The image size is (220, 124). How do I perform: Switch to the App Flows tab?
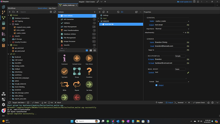coord(52,8)
